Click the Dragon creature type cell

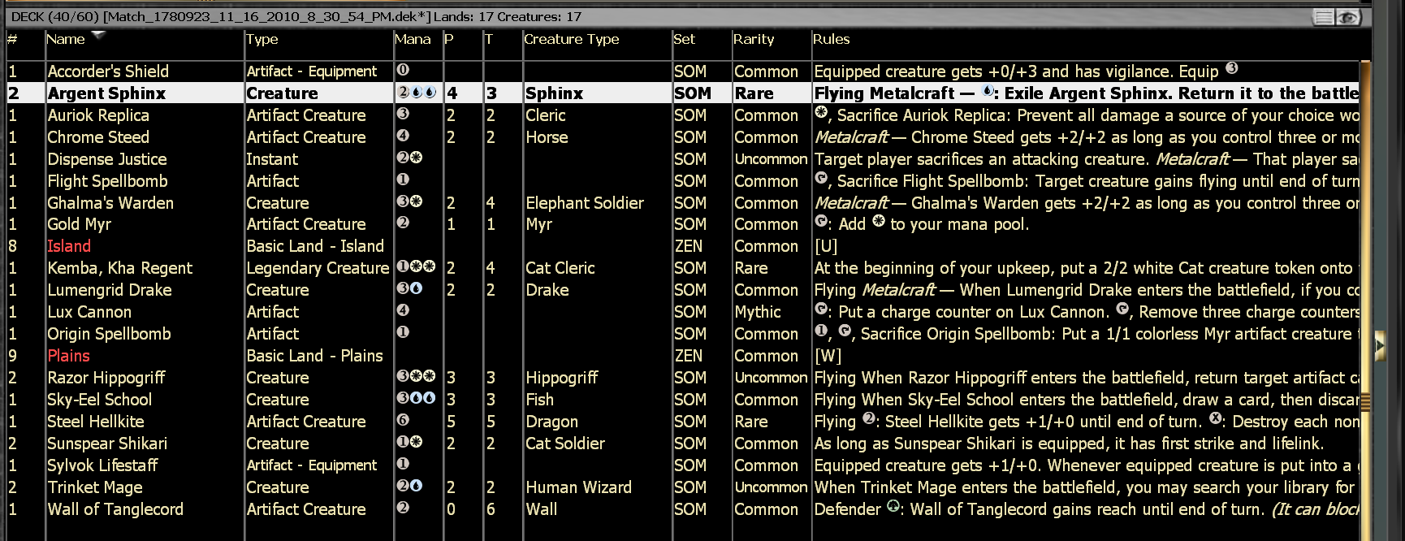point(551,422)
